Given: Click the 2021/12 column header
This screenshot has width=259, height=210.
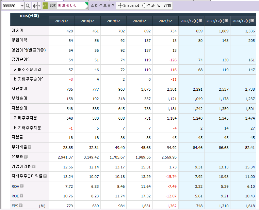Looking at the screenshot, I should pos(165,21).
